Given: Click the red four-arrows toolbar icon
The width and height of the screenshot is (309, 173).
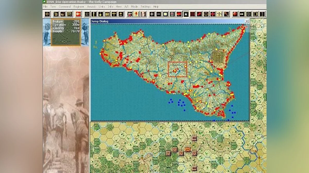Looking at the screenshot, I should pyautogui.click(x=192, y=14).
